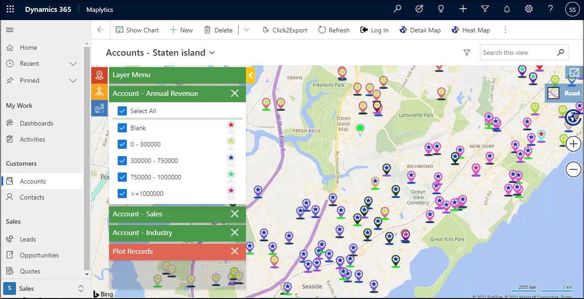The height and width of the screenshot is (299, 584).
Task: Open the help question mark
Action: pyautogui.click(x=551, y=9)
